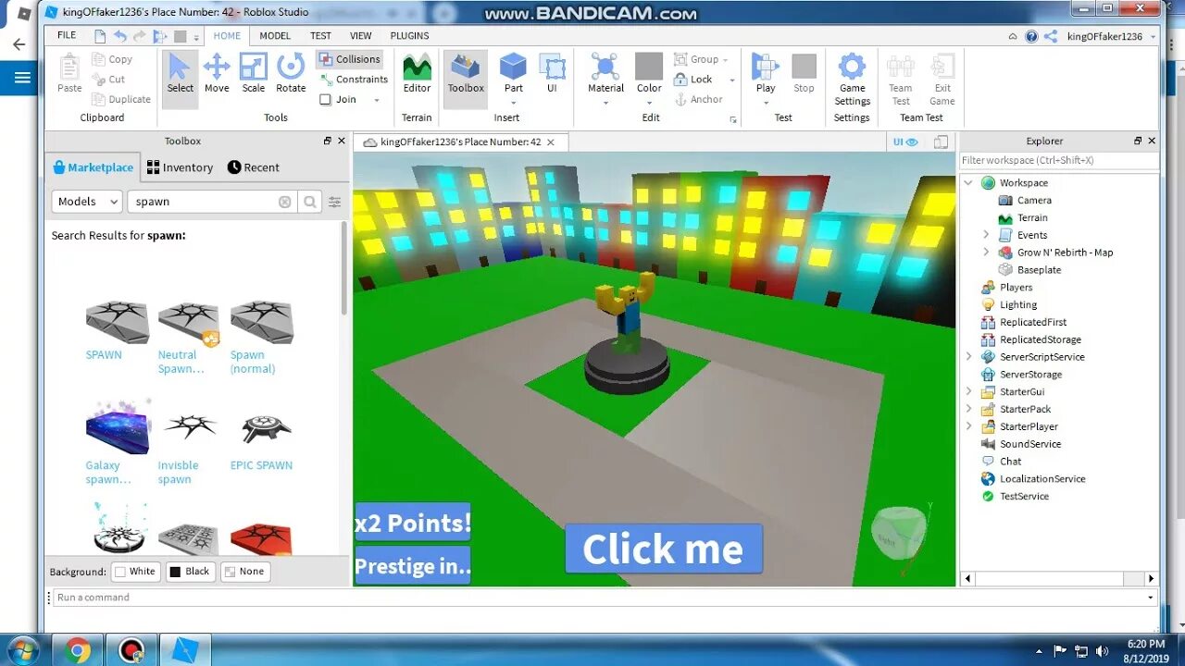The width and height of the screenshot is (1185, 666).
Task: Clear the spawn search text
Action: pyautogui.click(x=284, y=202)
